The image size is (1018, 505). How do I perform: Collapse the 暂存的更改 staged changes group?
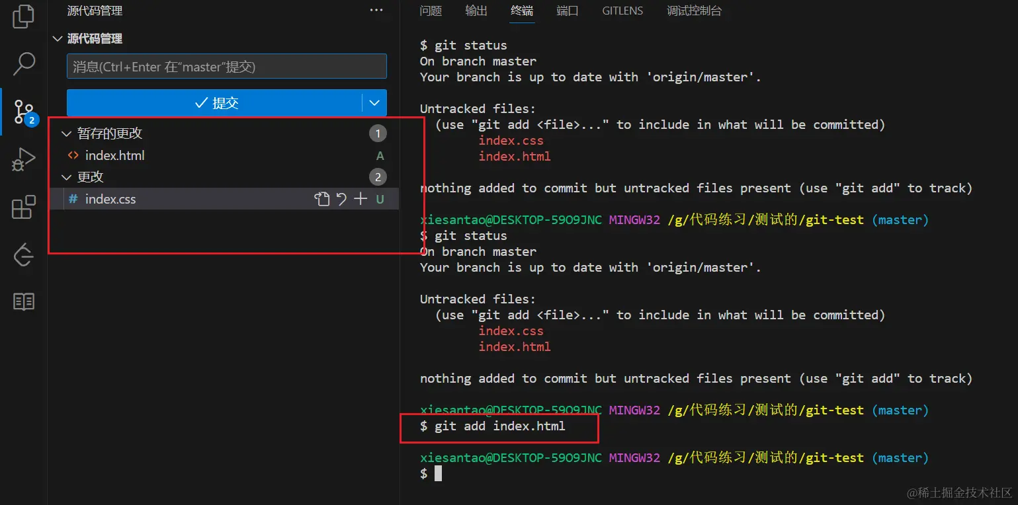click(66, 134)
